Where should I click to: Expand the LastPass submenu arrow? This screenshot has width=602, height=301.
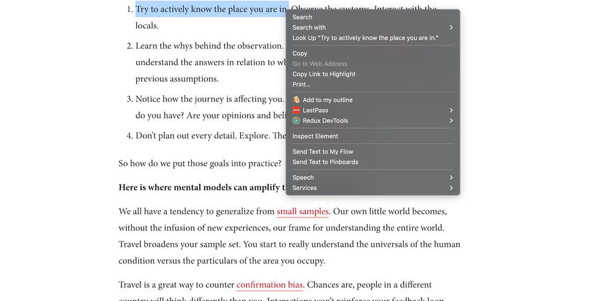point(451,110)
